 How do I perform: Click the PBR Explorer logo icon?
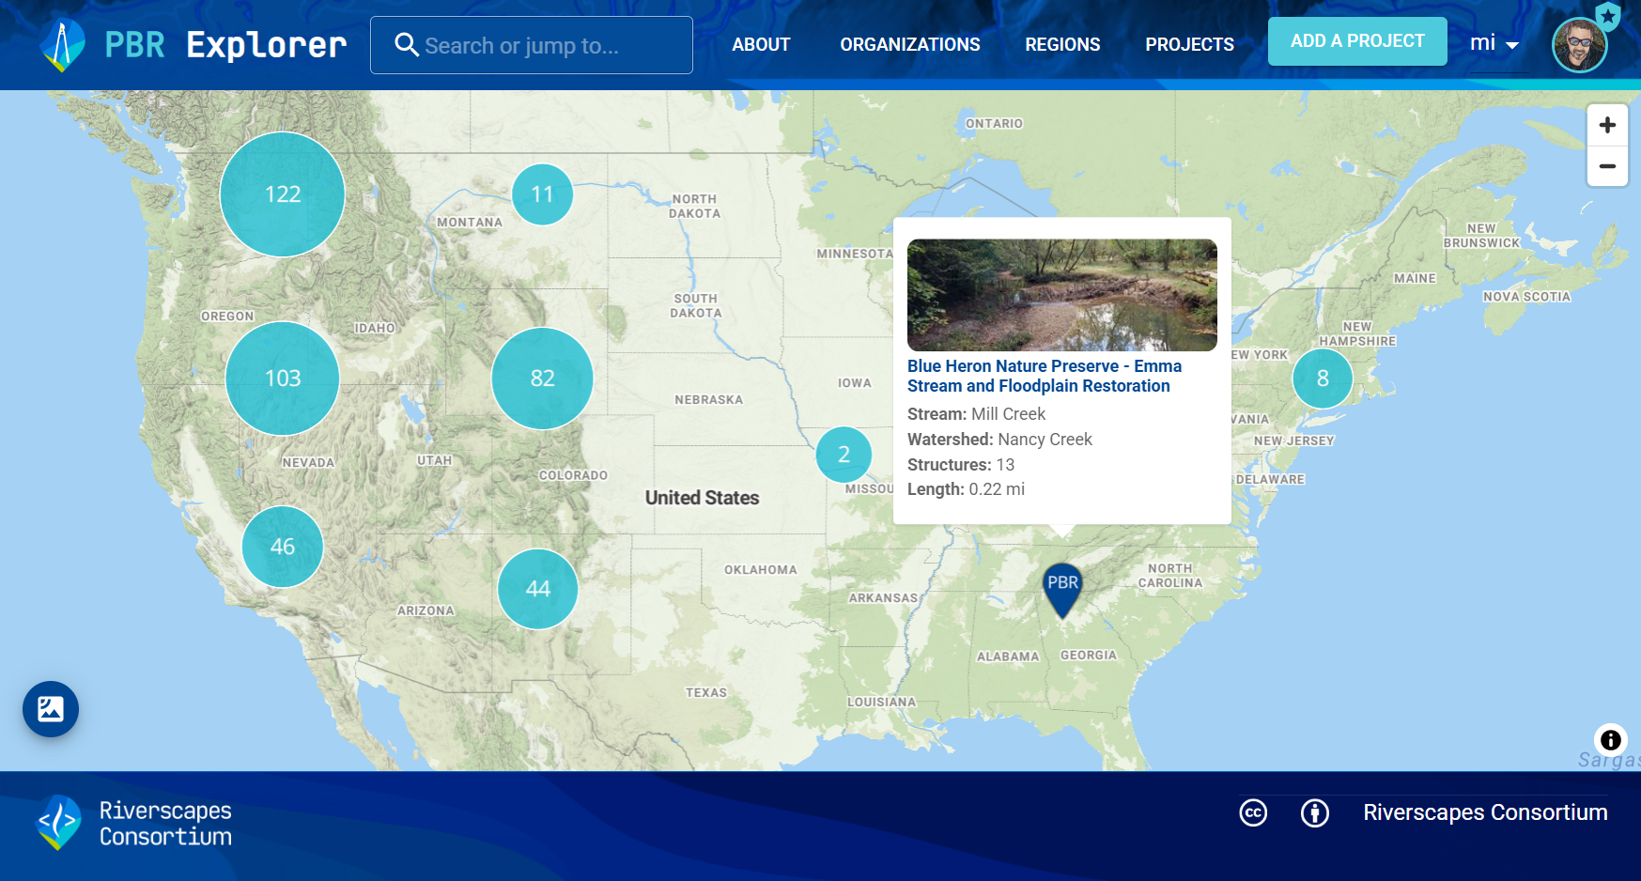point(63,45)
